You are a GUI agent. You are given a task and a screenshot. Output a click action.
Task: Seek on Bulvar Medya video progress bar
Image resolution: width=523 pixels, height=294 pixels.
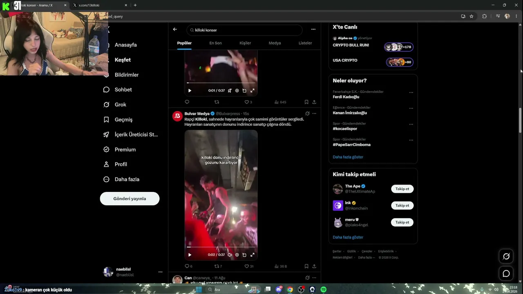[x=221, y=247]
